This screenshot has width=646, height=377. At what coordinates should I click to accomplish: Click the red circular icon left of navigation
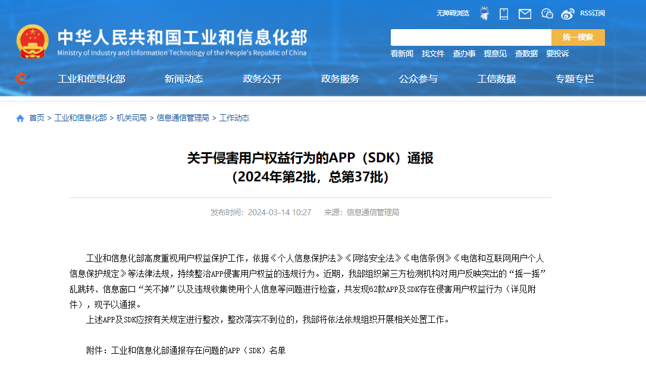point(20,78)
